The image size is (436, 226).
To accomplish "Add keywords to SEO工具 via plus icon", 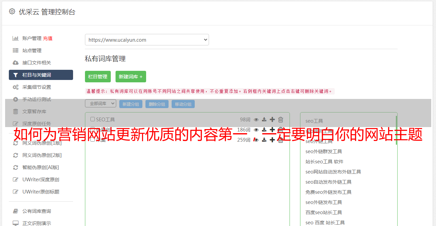I will (272, 120).
